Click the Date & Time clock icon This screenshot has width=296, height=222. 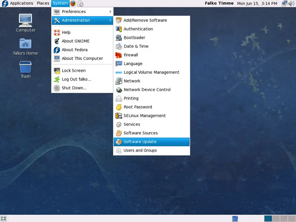tap(119, 46)
